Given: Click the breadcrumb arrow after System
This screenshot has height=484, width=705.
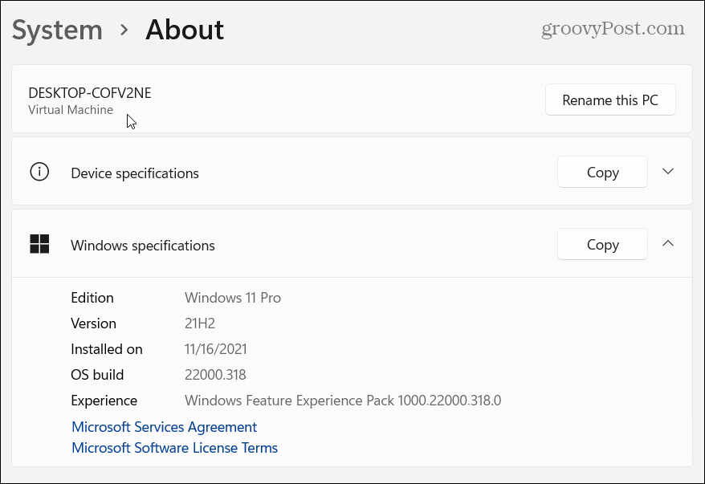Looking at the screenshot, I should (x=124, y=31).
